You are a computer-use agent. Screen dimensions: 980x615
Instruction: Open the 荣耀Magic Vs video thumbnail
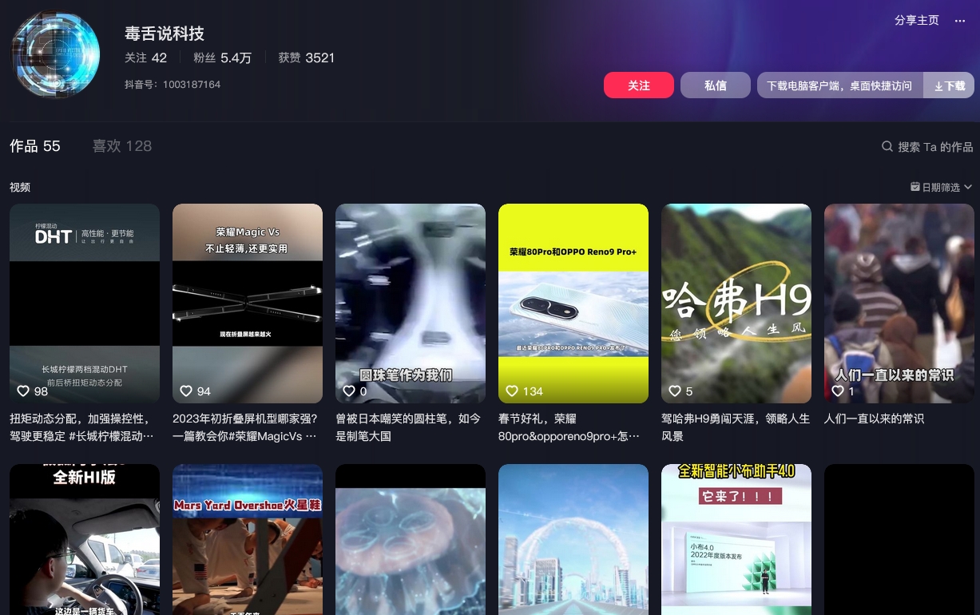tap(248, 304)
